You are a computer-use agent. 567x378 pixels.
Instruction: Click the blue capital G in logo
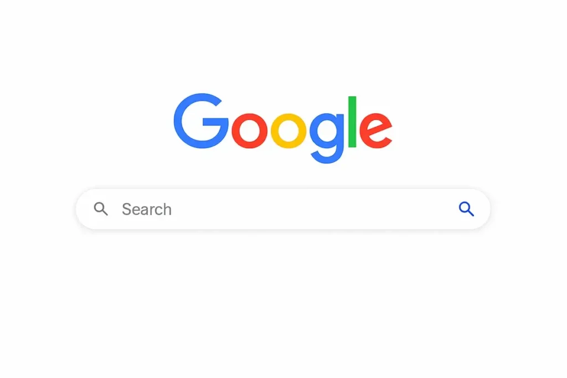click(201, 121)
